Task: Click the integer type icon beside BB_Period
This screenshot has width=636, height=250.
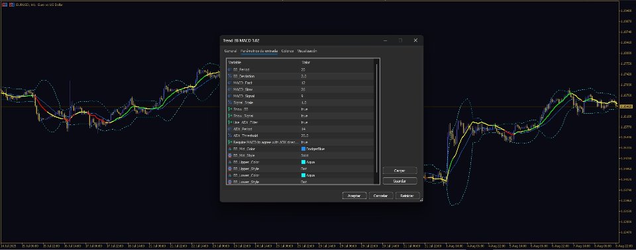Action: tap(230, 69)
